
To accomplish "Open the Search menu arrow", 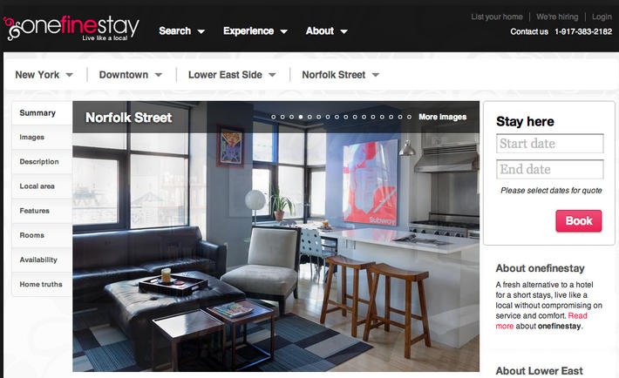I will pos(201,31).
